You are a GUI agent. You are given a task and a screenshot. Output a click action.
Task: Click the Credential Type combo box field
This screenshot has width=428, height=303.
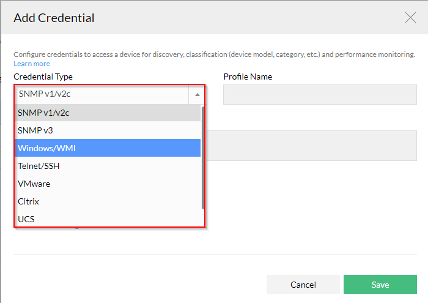tap(109, 94)
